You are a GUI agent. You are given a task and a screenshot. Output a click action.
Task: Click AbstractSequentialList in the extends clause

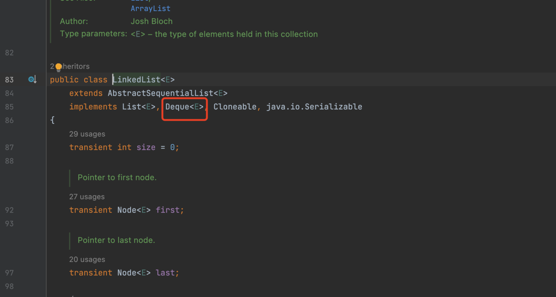(x=160, y=93)
